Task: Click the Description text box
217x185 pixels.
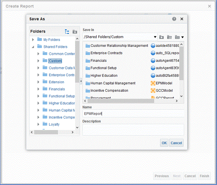Action: point(133,130)
